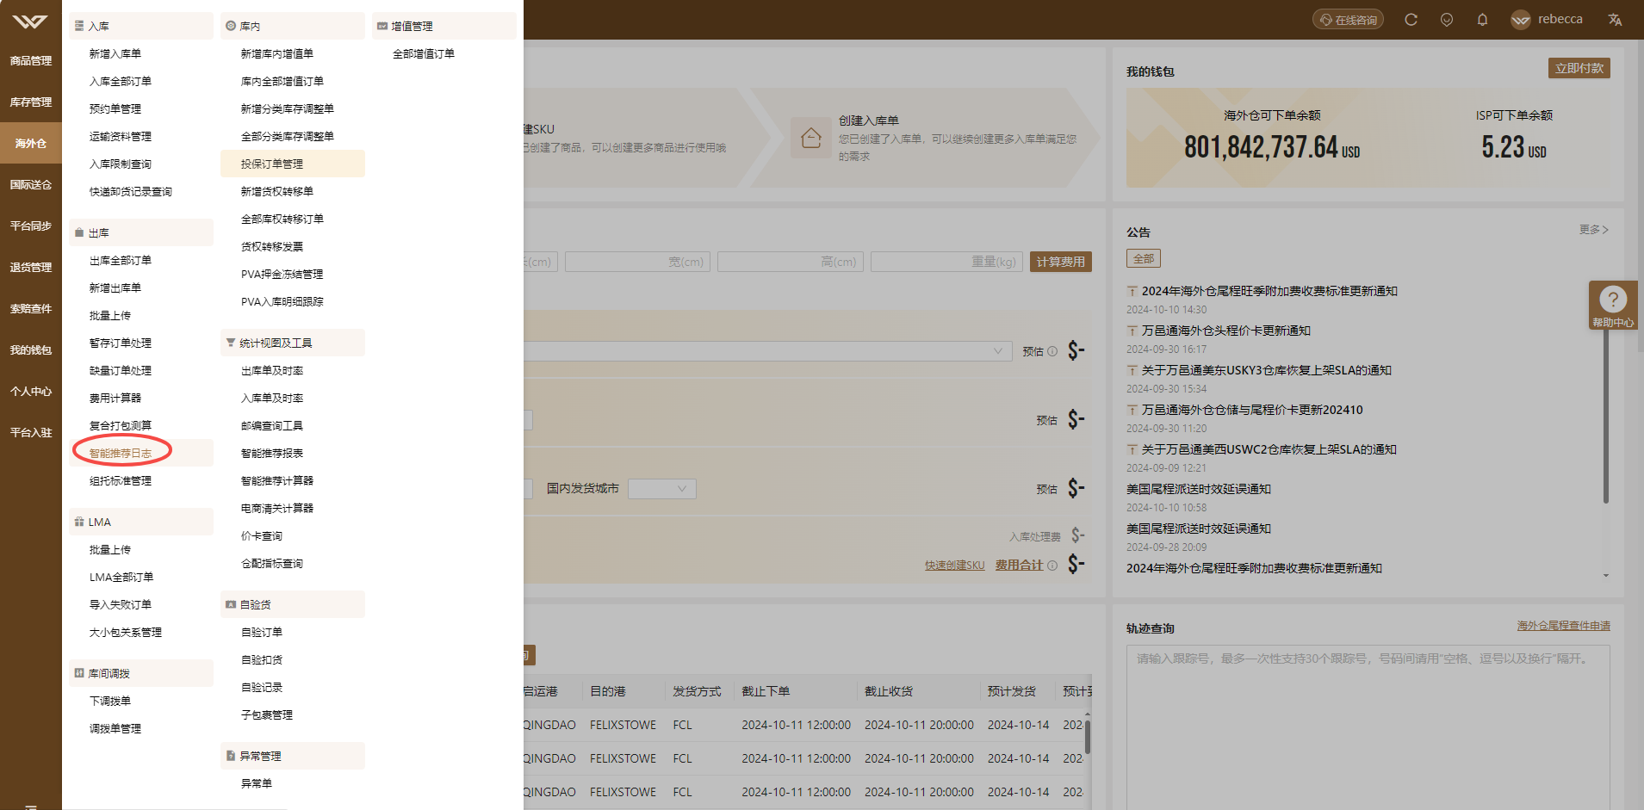Open the 帮助中心 help icon

(1613, 299)
